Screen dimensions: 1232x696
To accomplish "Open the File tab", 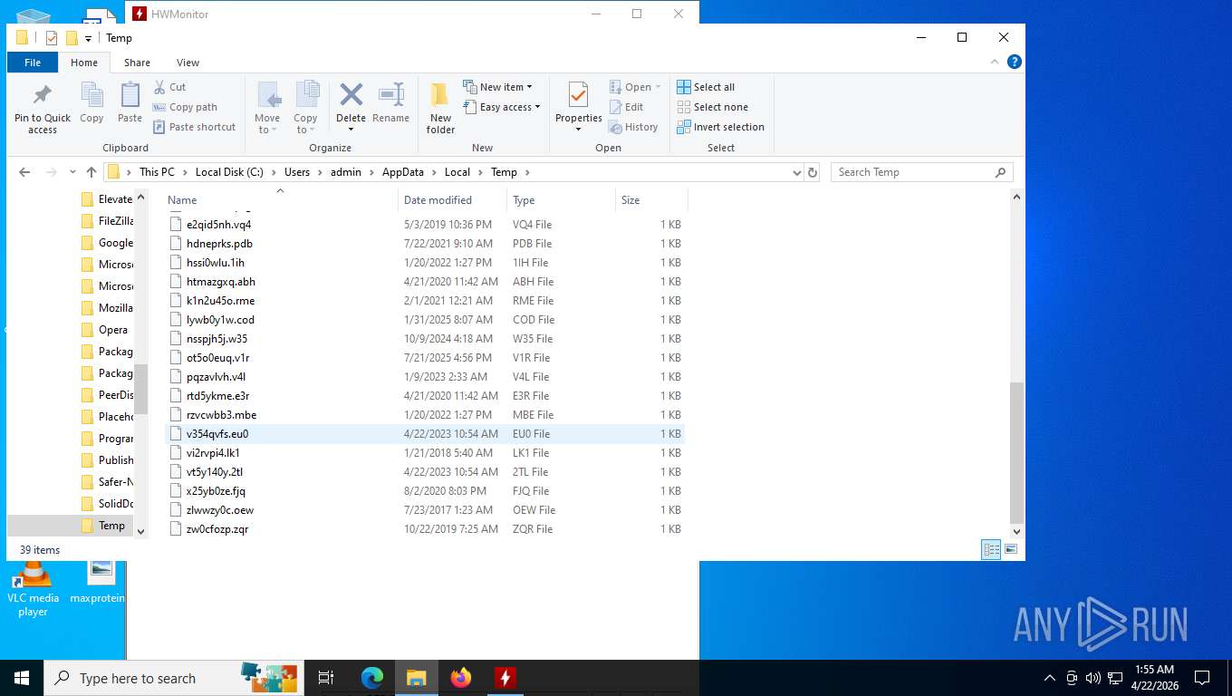I will click(x=33, y=63).
